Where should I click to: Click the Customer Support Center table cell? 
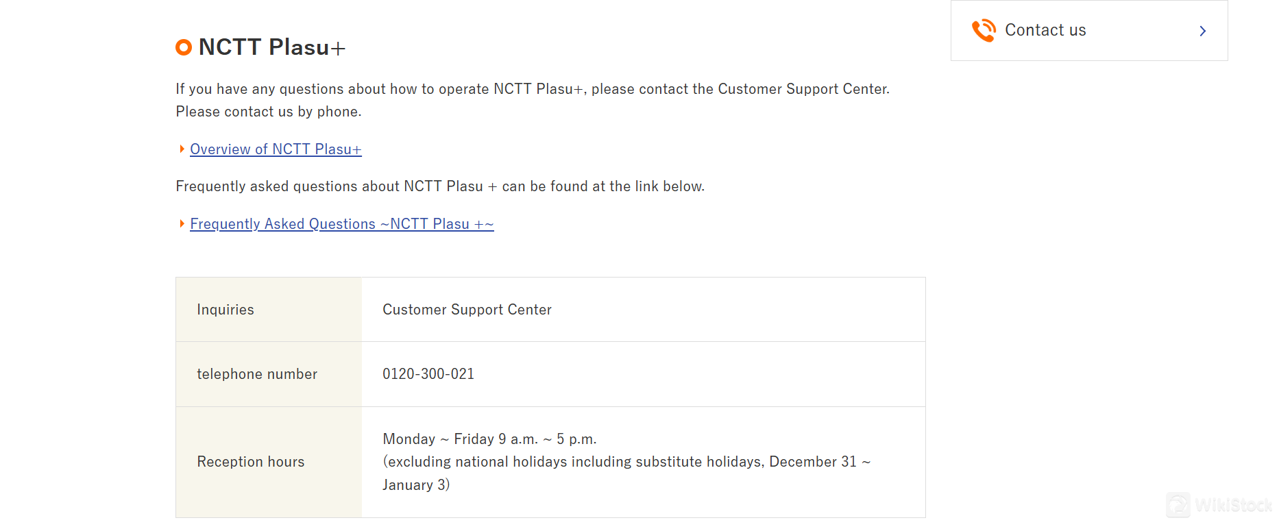point(467,310)
